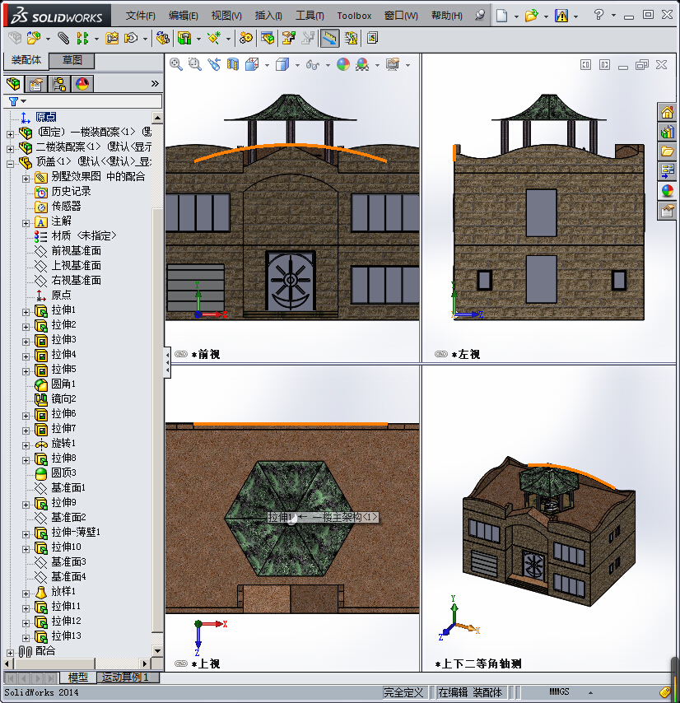Click the View Settings monitor icon

click(x=393, y=64)
